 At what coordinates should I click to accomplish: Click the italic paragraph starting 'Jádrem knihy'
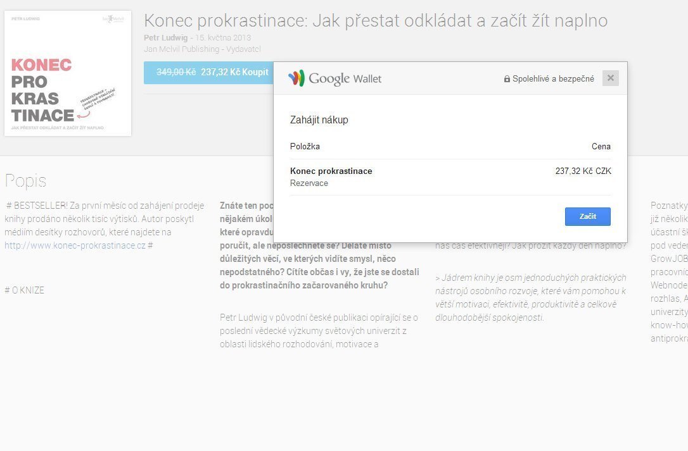(x=531, y=297)
